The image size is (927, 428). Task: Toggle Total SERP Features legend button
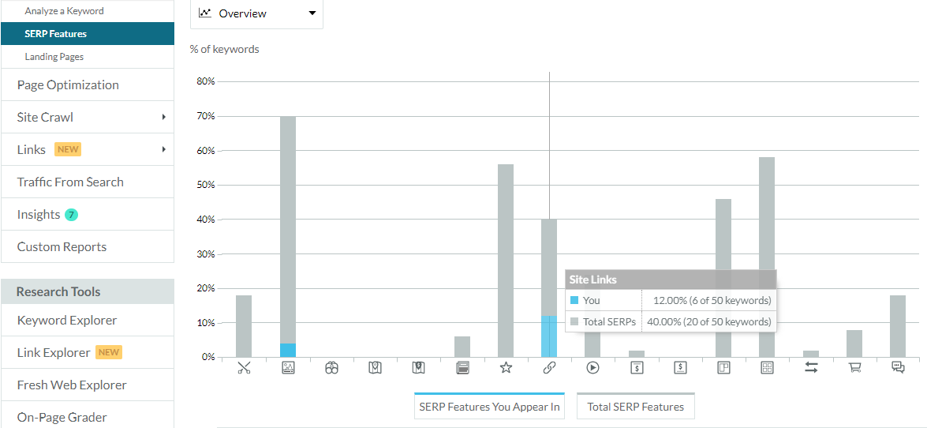pos(635,407)
